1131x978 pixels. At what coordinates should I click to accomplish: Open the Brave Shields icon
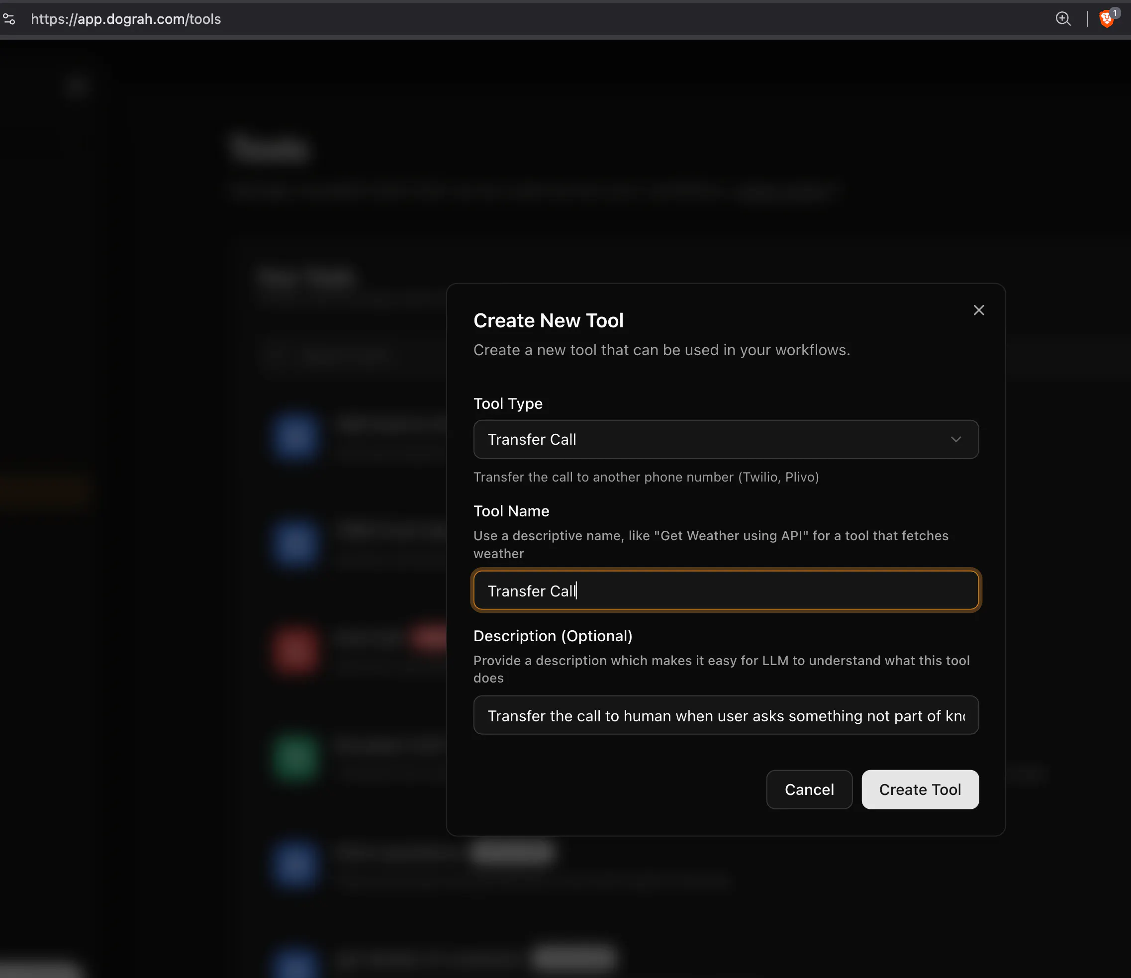coord(1107,19)
